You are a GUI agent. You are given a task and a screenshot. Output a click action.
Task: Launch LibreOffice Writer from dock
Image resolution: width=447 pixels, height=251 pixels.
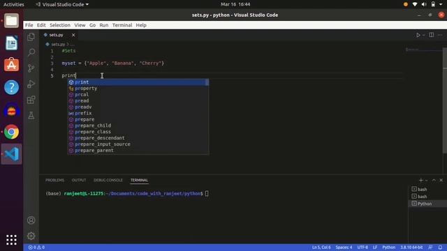tap(11, 43)
